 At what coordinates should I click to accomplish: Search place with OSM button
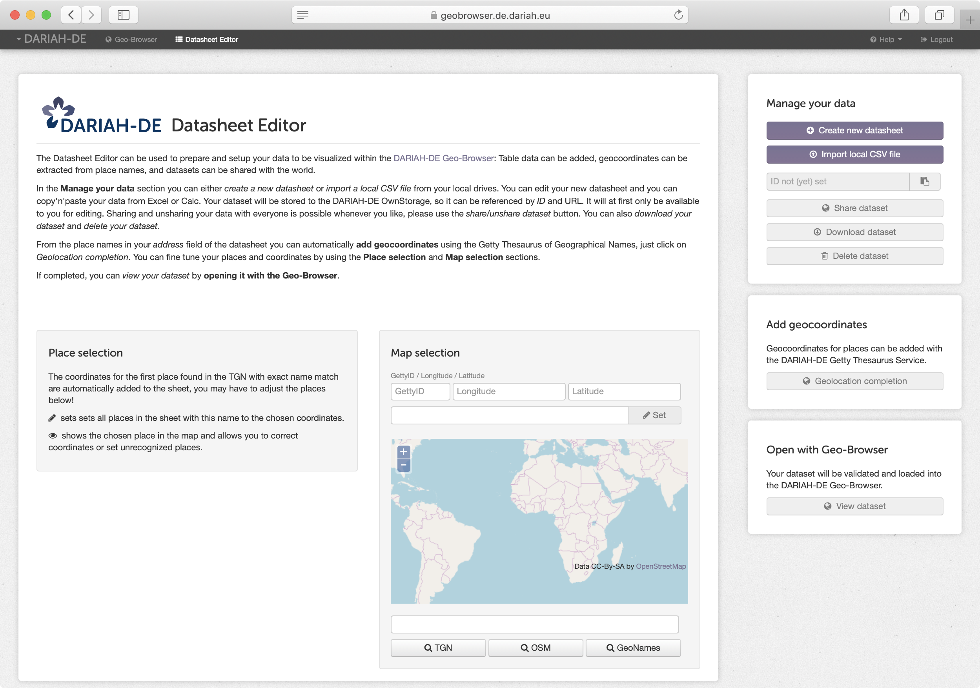pos(535,648)
